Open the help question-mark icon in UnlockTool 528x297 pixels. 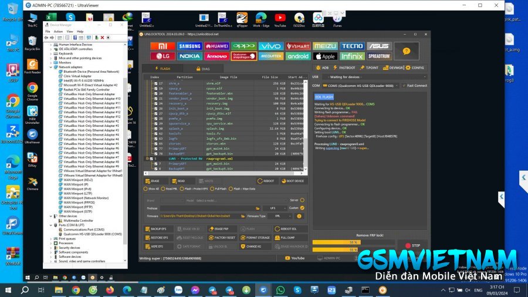coord(407,51)
